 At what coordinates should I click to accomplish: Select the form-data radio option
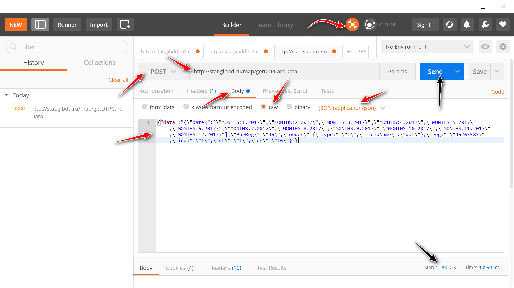tap(145, 106)
